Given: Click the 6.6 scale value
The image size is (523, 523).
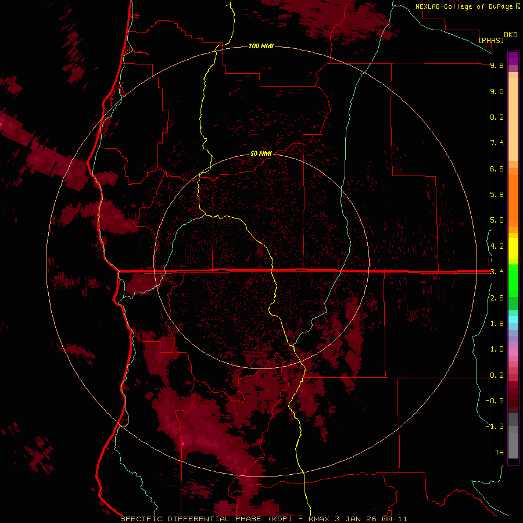Looking at the screenshot, I should click(497, 169).
